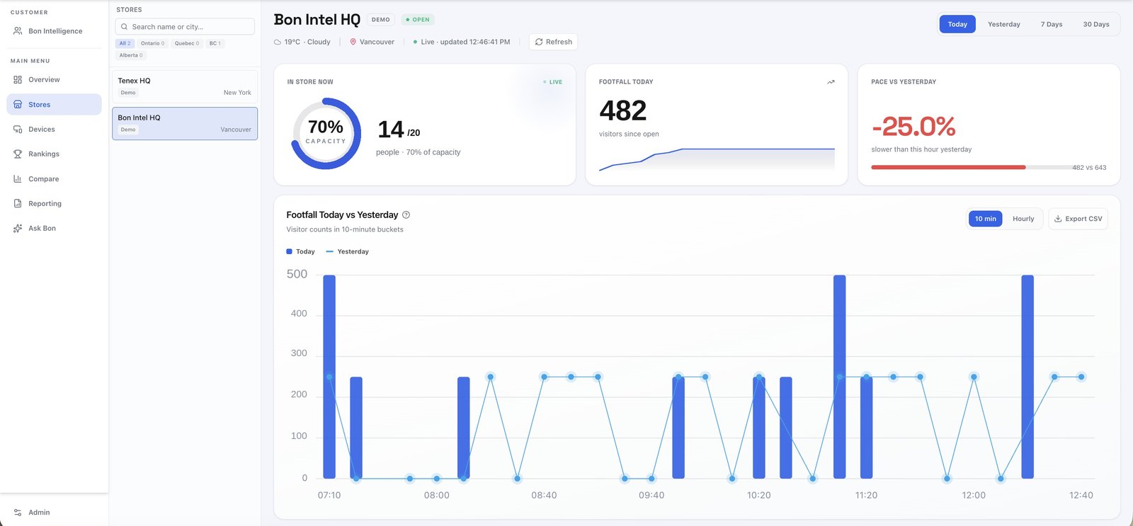Click the OPEN status badge
The image size is (1133, 526).
click(x=418, y=20)
